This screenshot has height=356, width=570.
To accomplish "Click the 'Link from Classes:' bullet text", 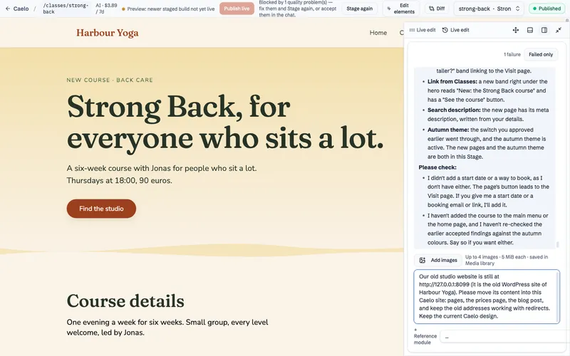I will (452, 82).
